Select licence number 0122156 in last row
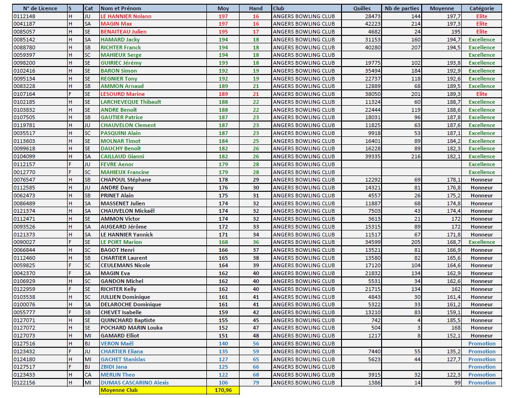Screen dimensions: 513x398 (24, 383)
